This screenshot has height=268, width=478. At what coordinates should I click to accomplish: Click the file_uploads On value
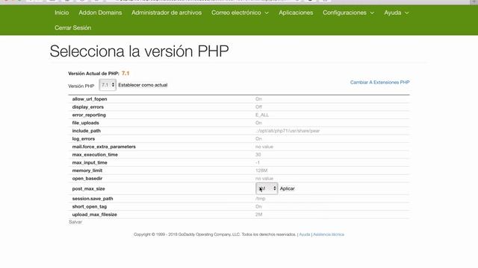258,123
